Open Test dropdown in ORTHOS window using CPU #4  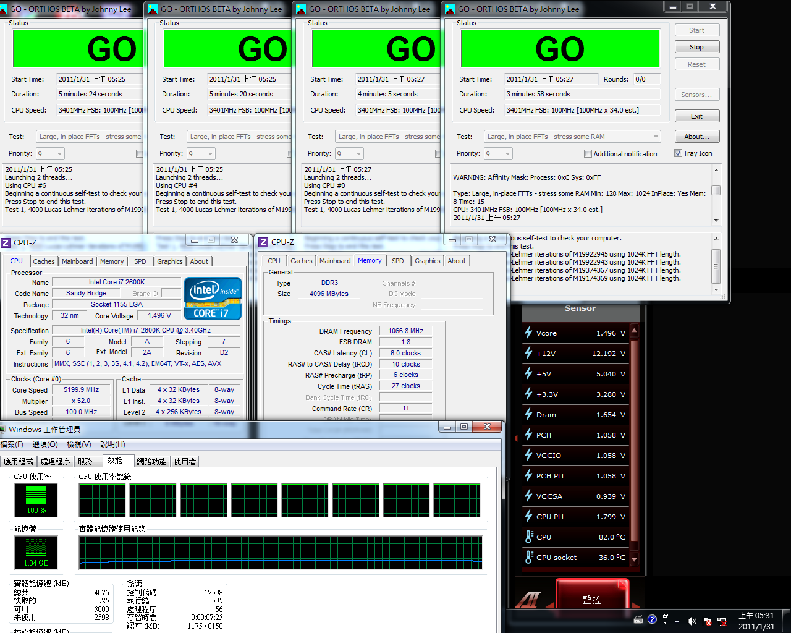coord(240,137)
